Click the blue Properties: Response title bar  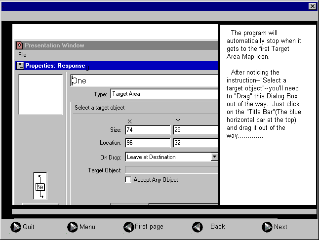[x=117, y=66]
